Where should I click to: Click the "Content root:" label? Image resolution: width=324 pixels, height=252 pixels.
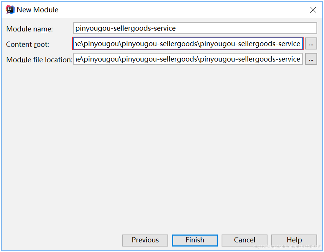(x=28, y=44)
